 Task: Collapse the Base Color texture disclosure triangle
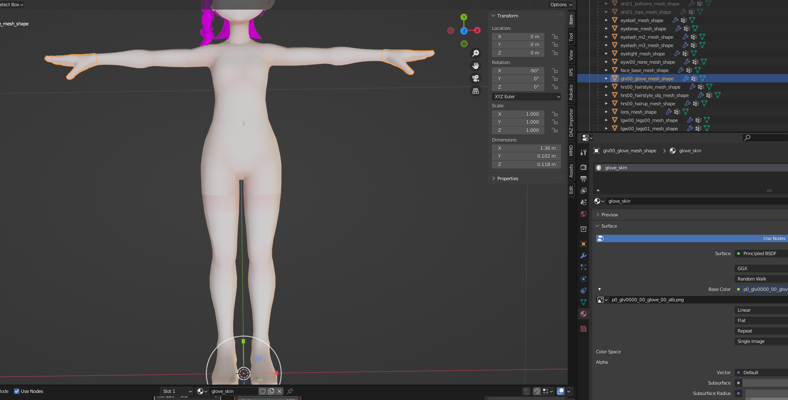[x=599, y=289]
